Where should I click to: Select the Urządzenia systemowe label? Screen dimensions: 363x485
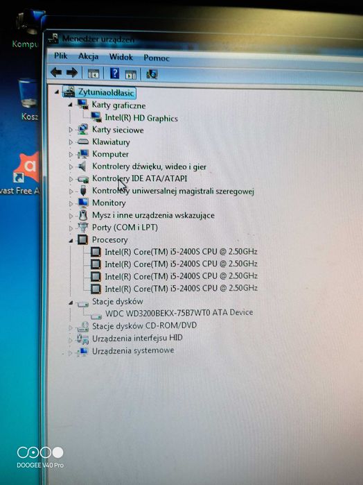133,351
